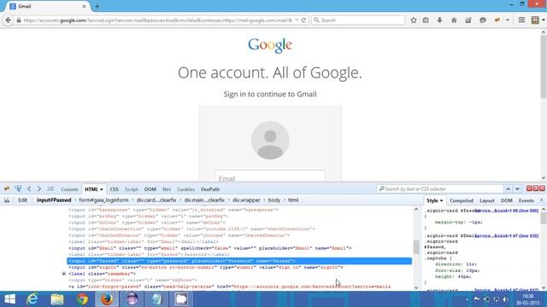Click the Gmail Email input field
This screenshot has height=307, width=547.
270,176
